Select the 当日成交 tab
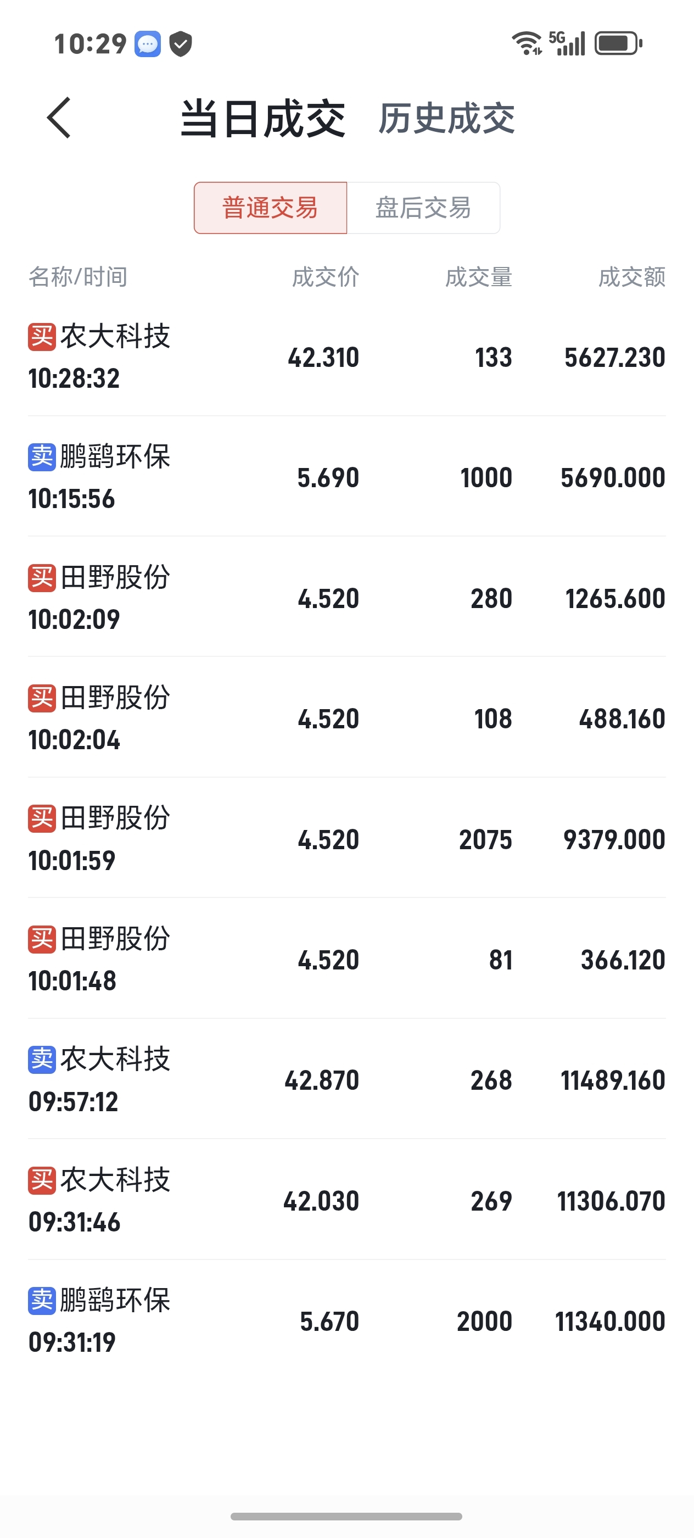 (262, 118)
